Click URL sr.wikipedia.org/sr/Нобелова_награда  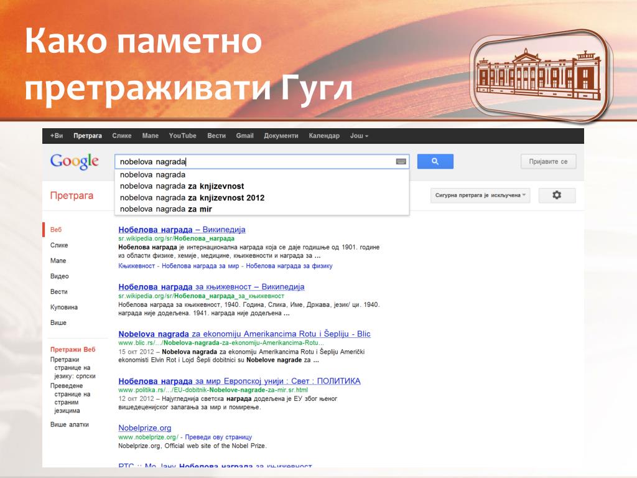click(x=176, y=238)
